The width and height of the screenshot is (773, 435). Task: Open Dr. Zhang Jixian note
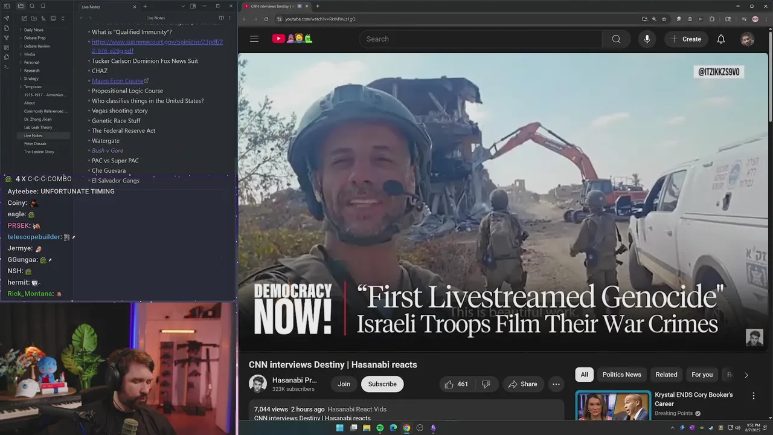38,119
